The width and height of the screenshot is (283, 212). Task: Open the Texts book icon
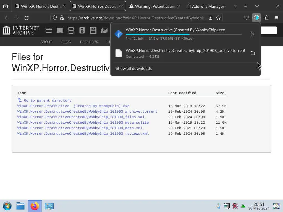point(60,30)
